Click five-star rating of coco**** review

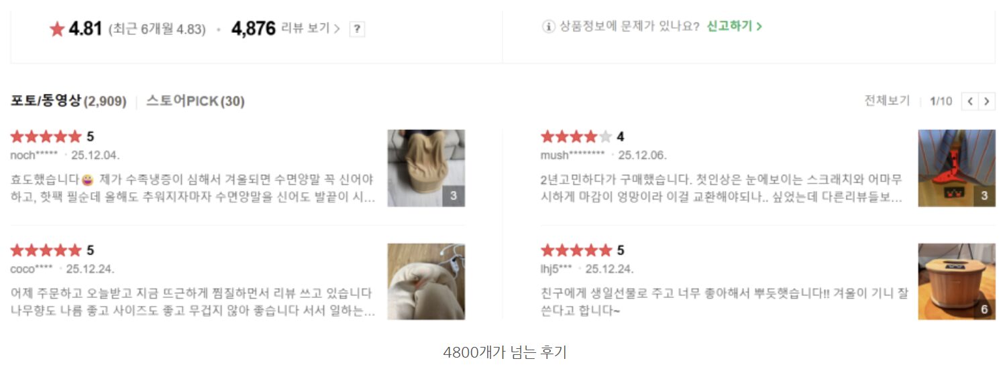(x=46, y=250)
